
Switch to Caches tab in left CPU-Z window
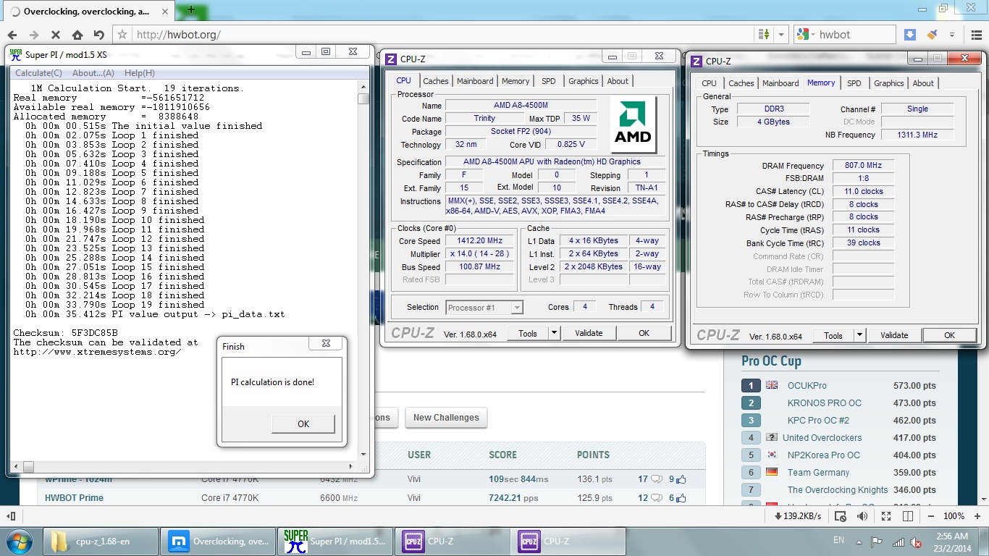(436, 81)
